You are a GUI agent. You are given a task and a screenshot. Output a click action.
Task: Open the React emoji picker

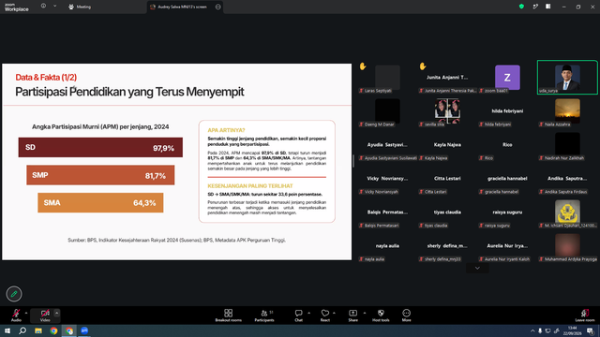click(325, 315)
